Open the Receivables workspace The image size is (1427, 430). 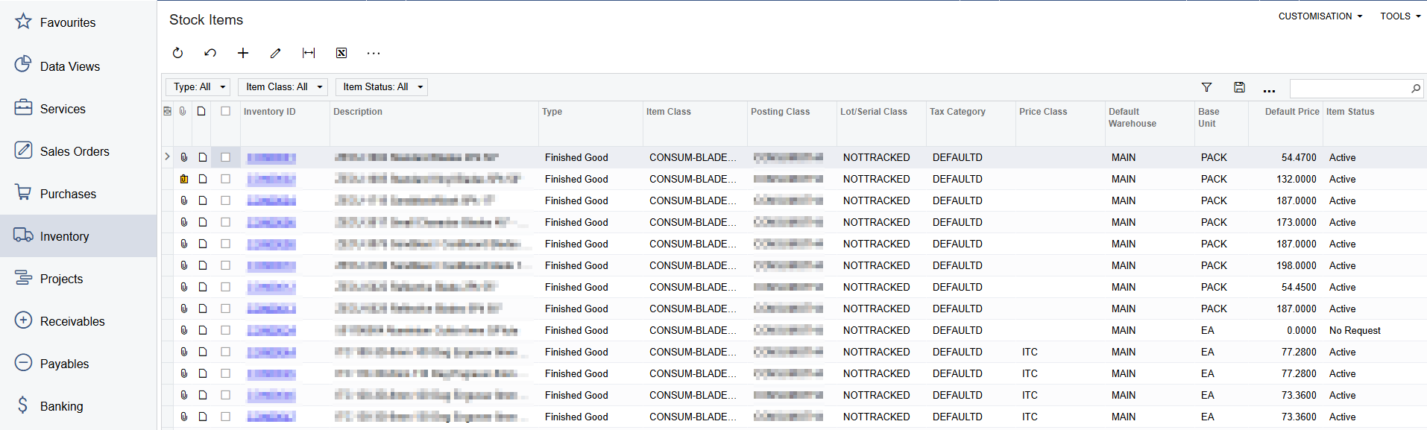[x=72, y=321]
